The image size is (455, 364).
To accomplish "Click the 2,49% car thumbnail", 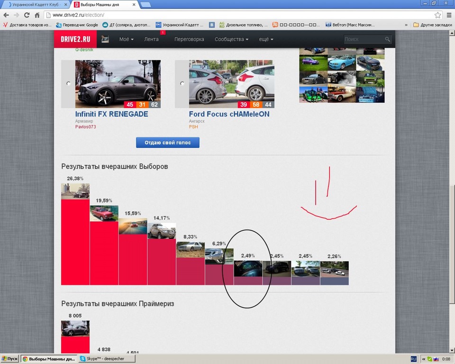I will pos(248,269).
